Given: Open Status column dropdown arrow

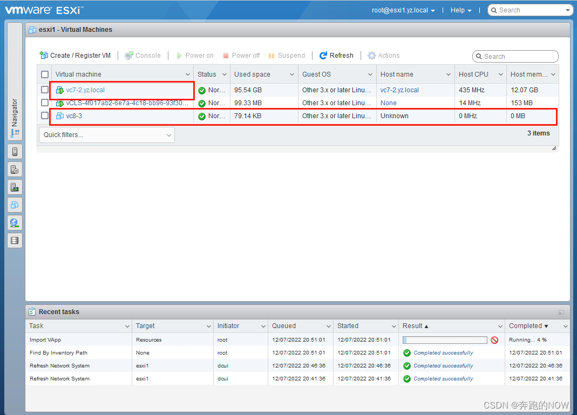Looking at the screenshot, I should (225, 74).
